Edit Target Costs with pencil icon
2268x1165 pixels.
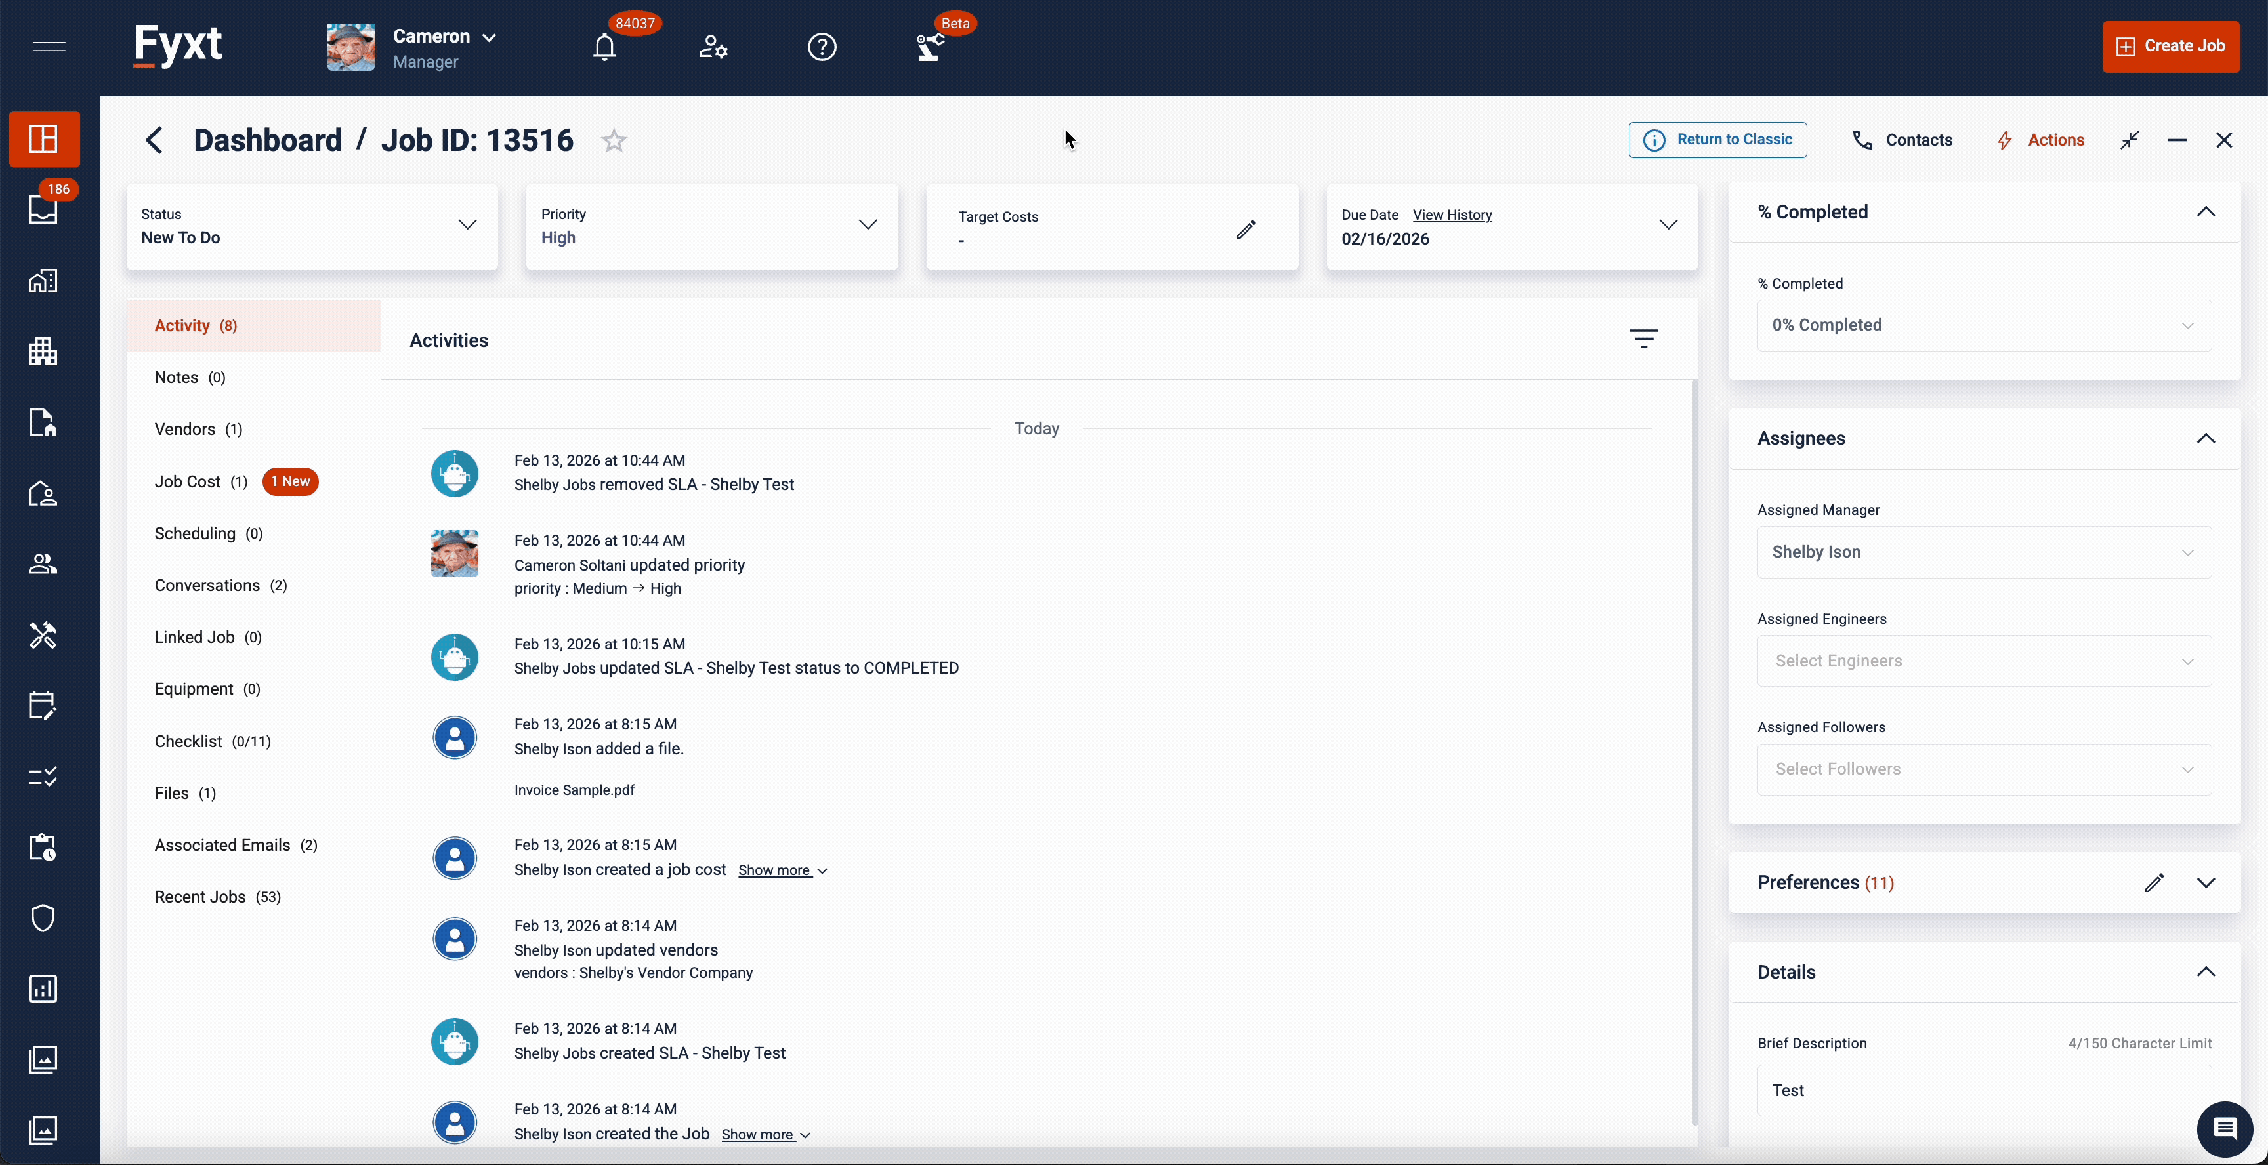(x=1246, y=230)
